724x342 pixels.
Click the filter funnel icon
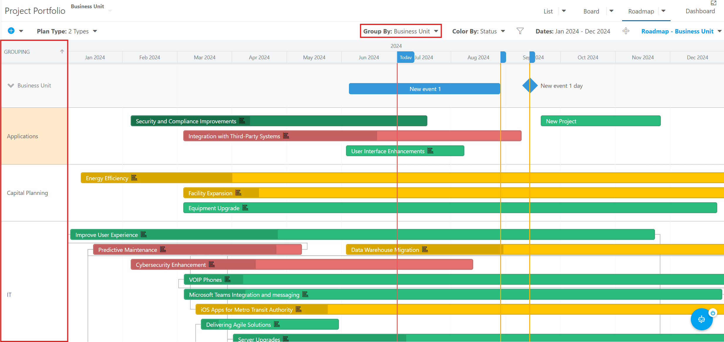(x=520, y=31)
